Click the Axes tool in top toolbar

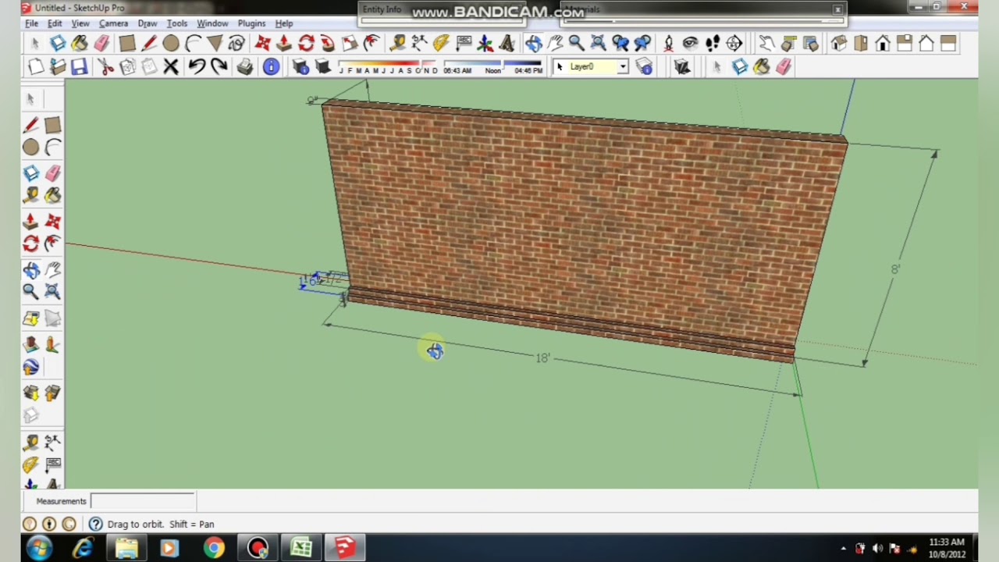coord(485,44)
